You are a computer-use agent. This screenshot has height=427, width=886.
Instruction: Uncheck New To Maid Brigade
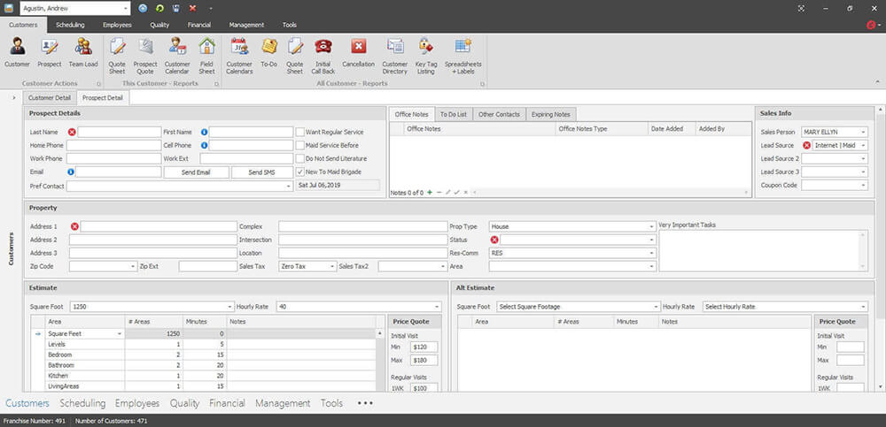(299, 172)
